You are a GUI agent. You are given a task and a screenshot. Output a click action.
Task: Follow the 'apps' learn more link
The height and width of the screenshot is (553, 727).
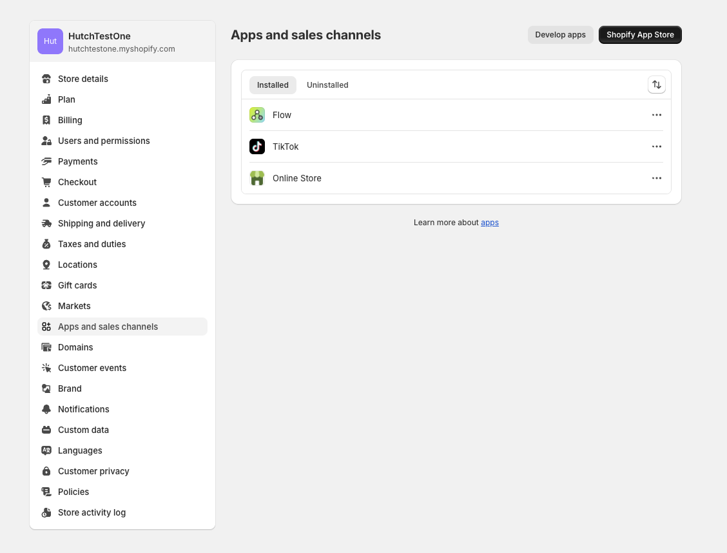tap(490, 223)
